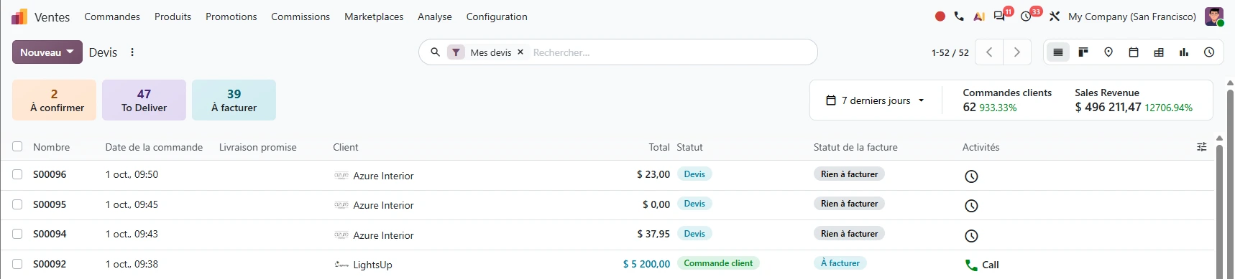Open the Commandes menu
Viewport: 1235px width, 279px height.
pos(112,16)
